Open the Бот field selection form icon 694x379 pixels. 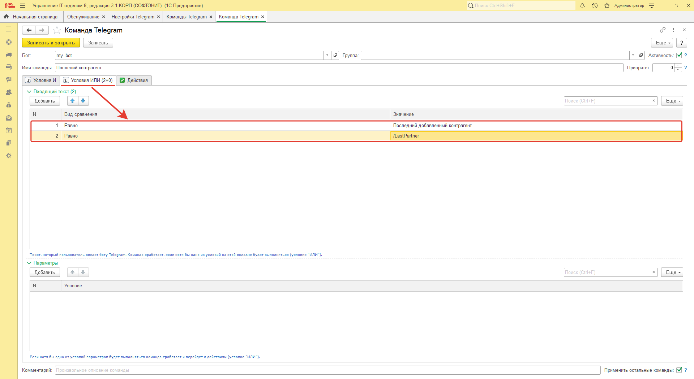click(335, 56)
